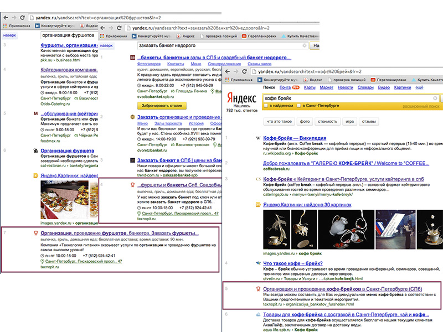Reload page in the организация фуршетов window
Screen dimensions: 443x332
click(22, 18)
